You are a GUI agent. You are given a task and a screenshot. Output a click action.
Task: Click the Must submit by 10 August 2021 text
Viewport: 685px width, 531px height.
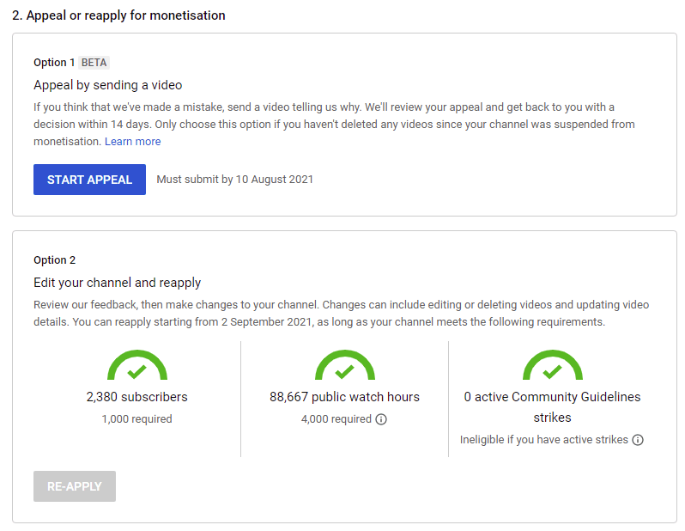click(x=234, y=180)
